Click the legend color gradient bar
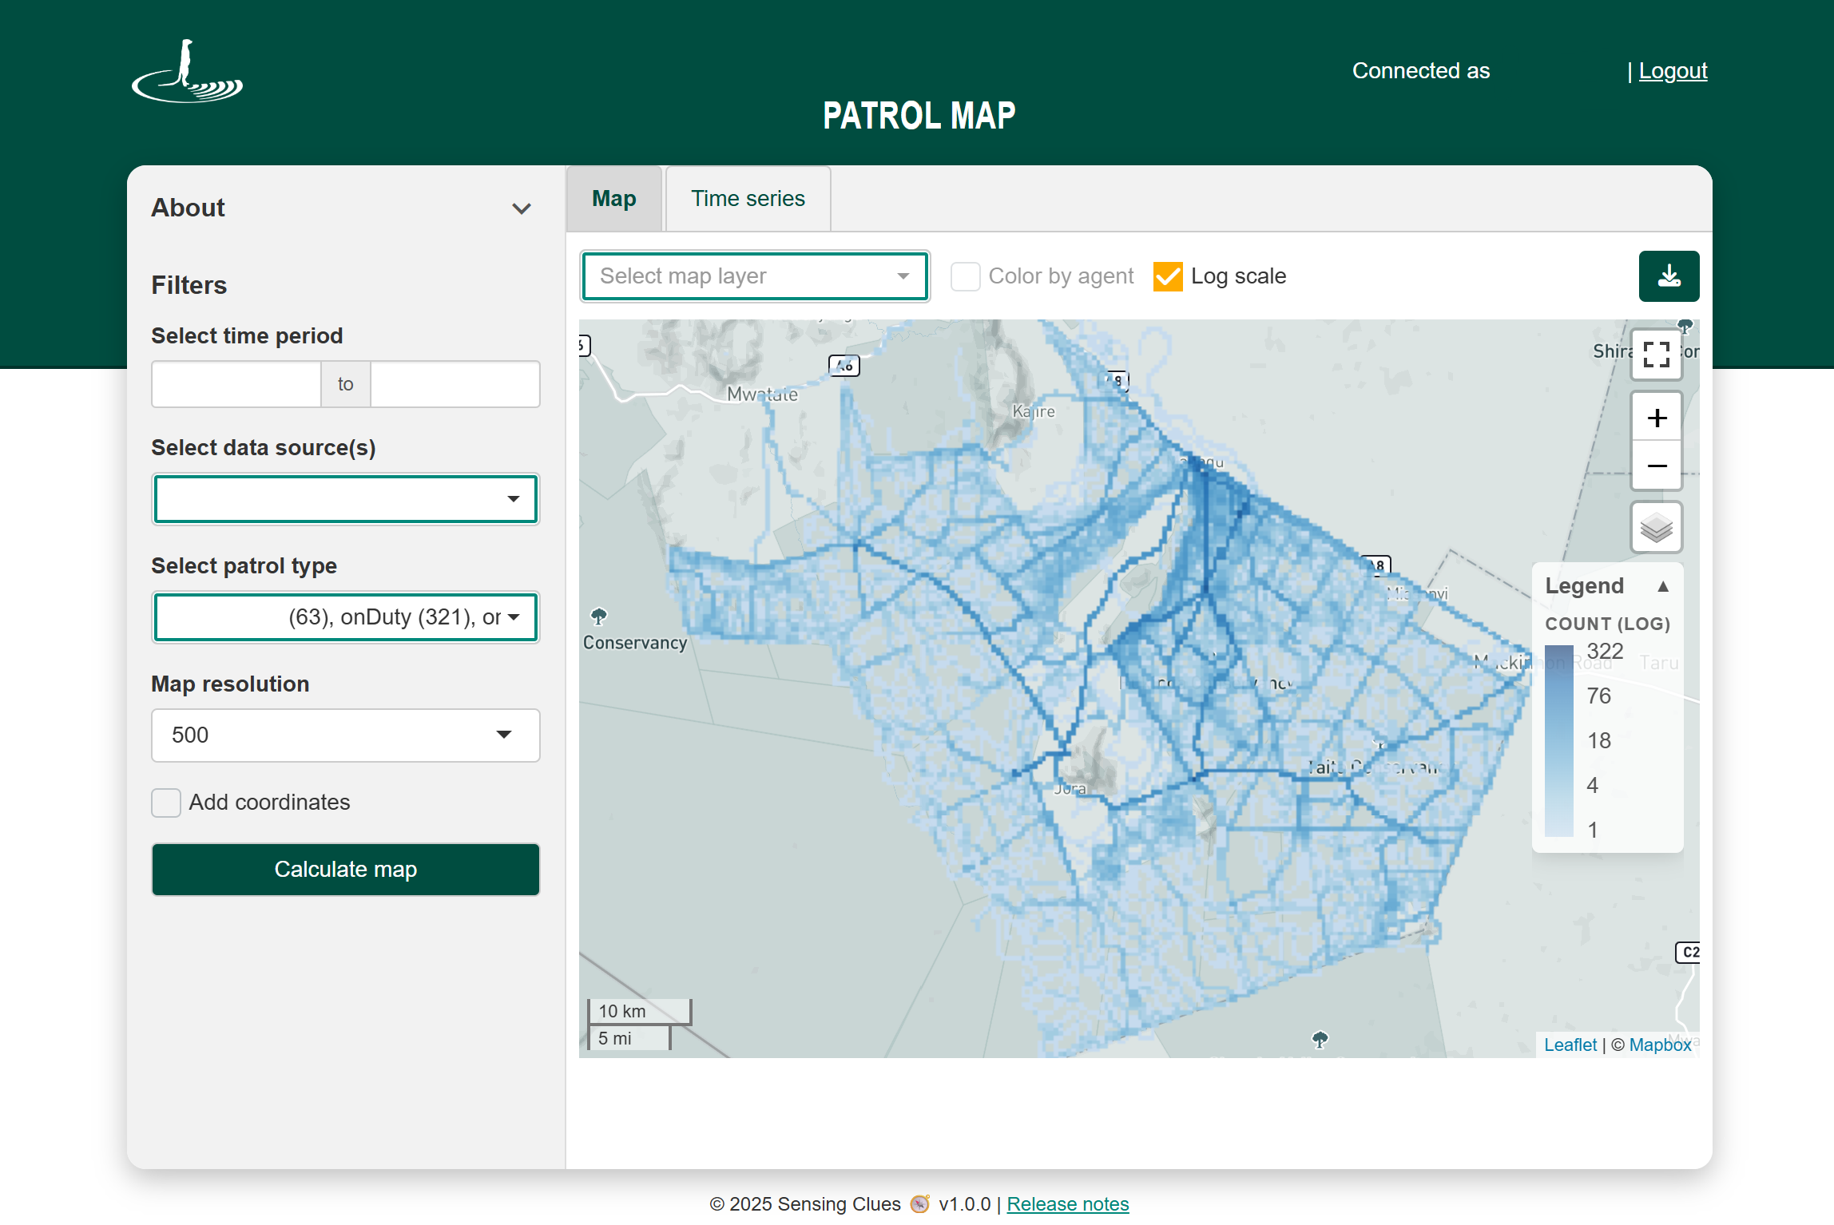Screen dimensions: 1834x1225 click(x=1559, y=741)
